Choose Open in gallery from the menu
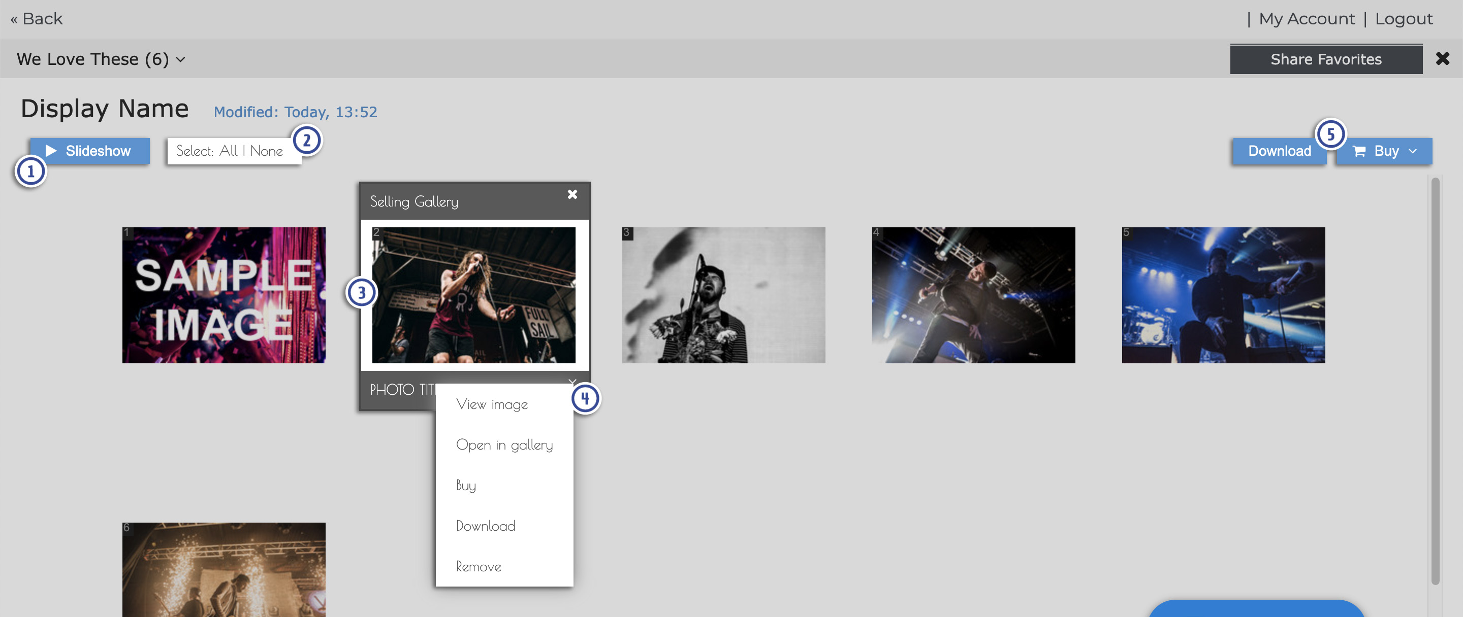Image resolution: width=1463 pixels, height=617 pixels. tap(504, 444)
